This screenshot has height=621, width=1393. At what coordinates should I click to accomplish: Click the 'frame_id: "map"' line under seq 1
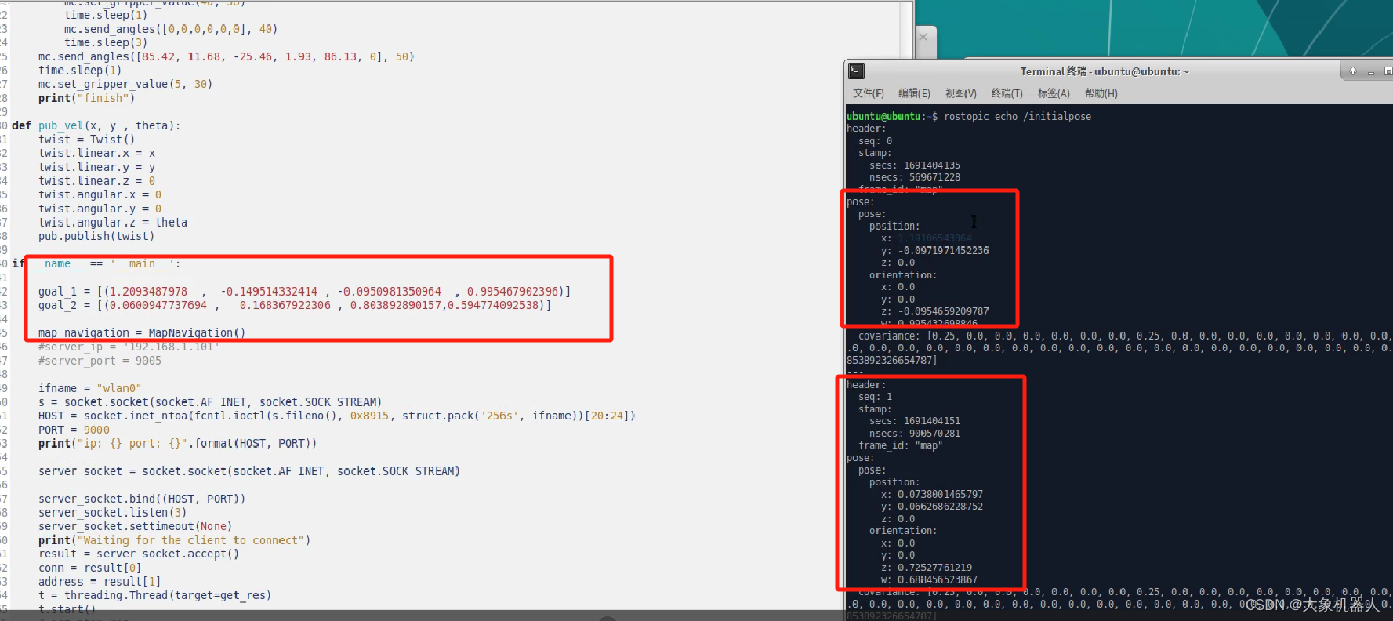click(901, 445)
